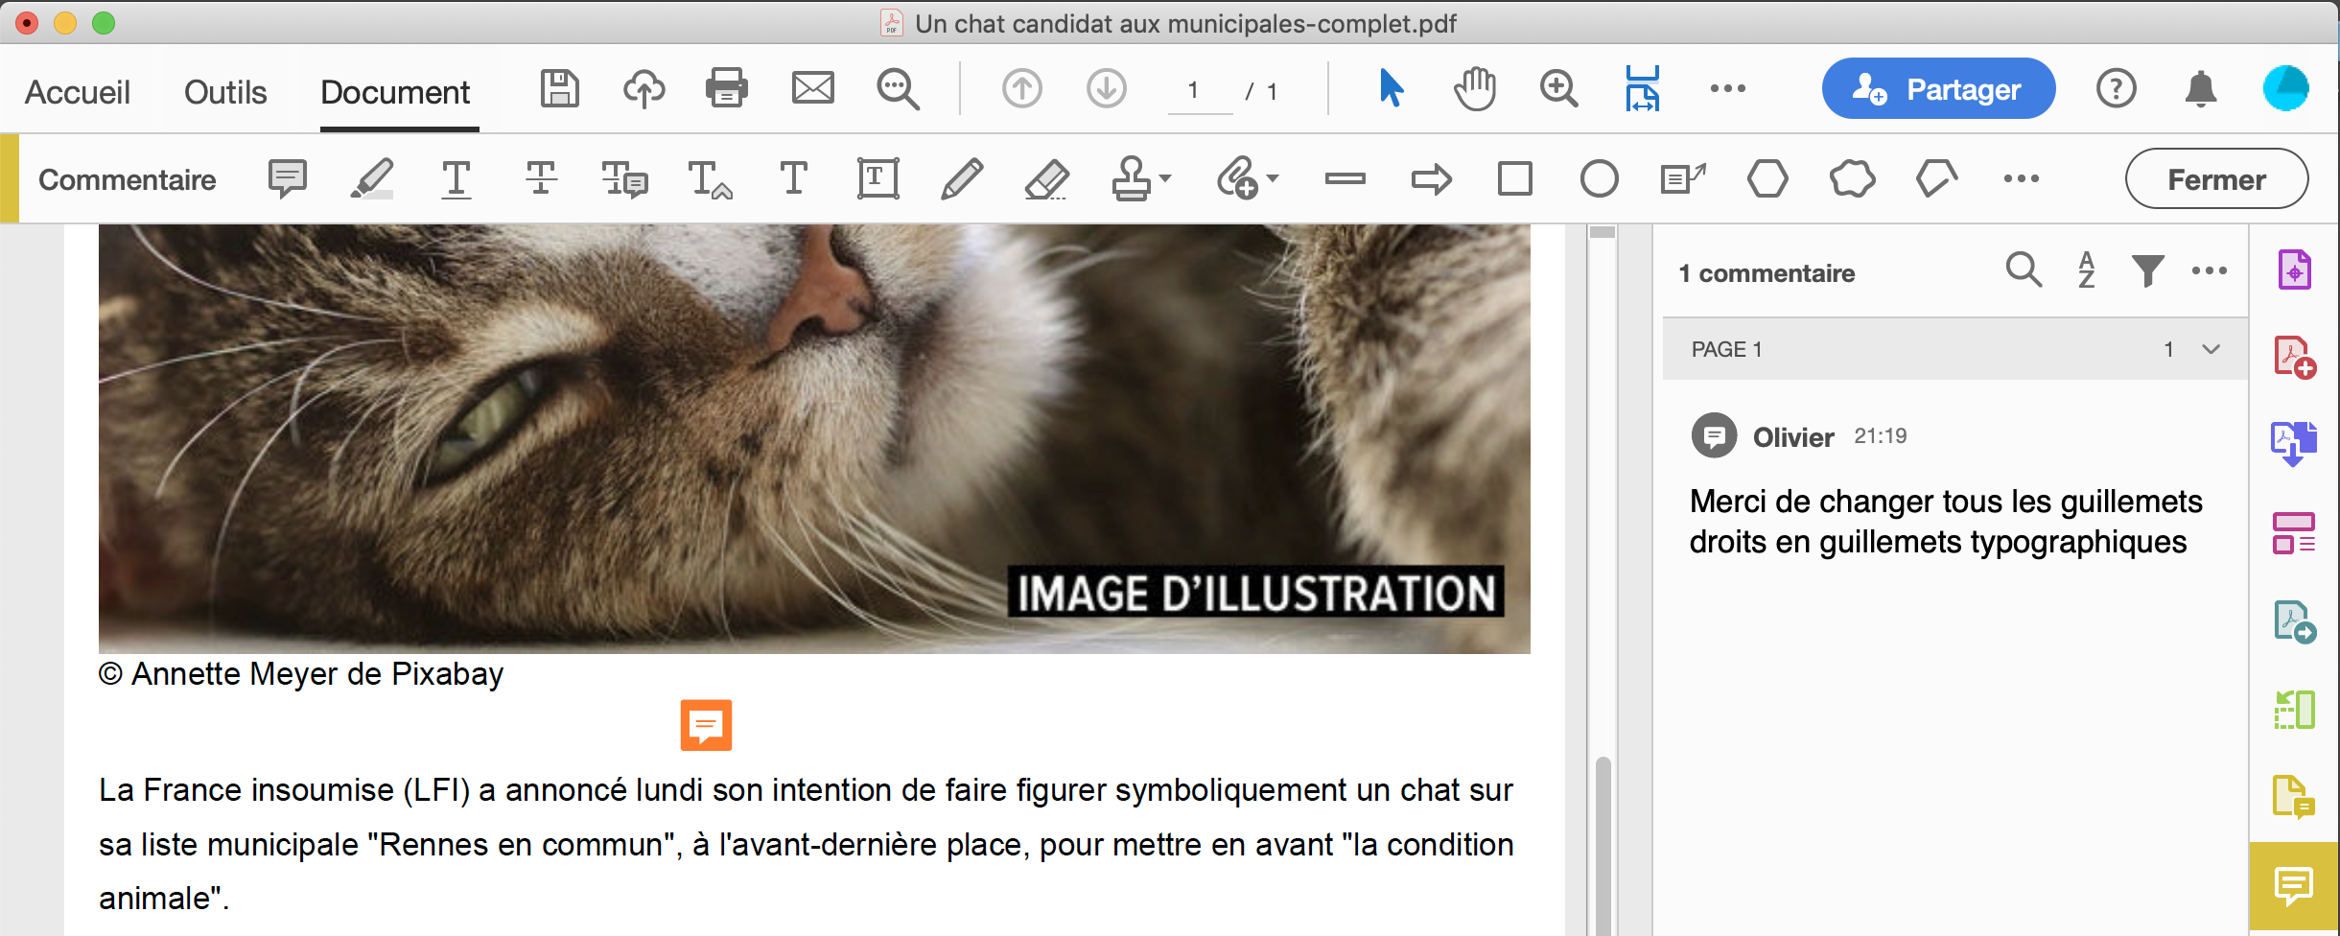This screenshot has width=2340, height=936.
Task: Search comments with magnifier icon
Action: (2024, 271)
